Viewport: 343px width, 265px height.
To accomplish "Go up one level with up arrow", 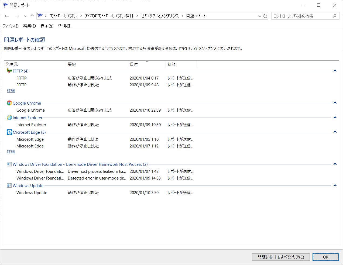I will [32, 16].
